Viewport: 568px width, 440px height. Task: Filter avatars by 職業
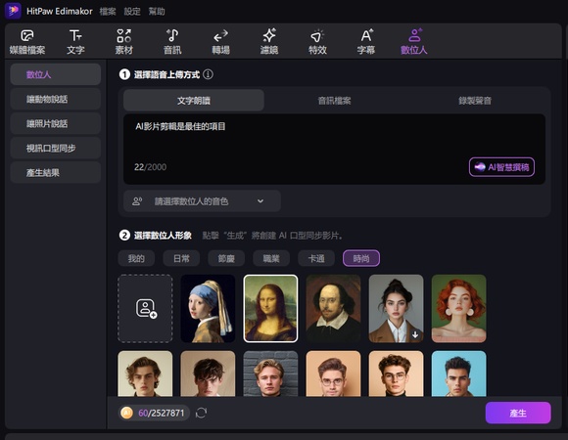(271, 258)
